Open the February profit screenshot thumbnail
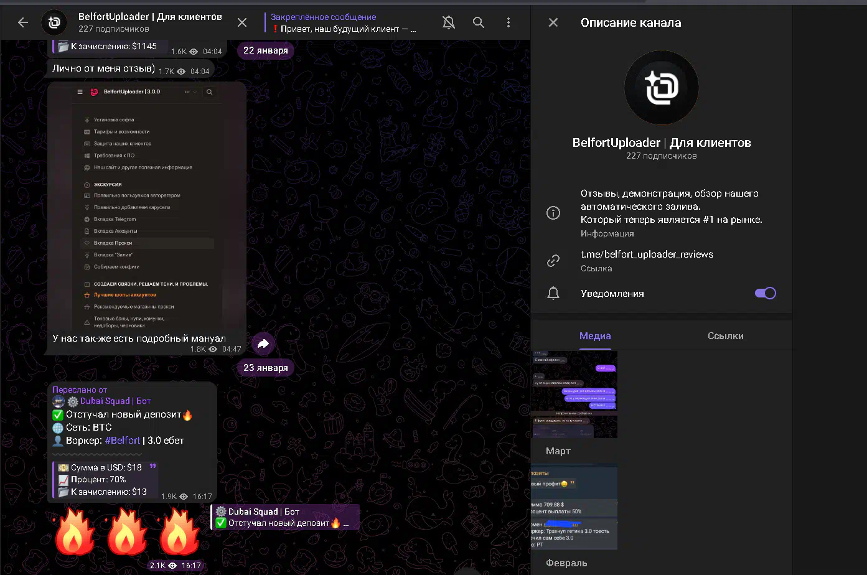Viewport: 867px width, 575px height. (x=574, y=507)
